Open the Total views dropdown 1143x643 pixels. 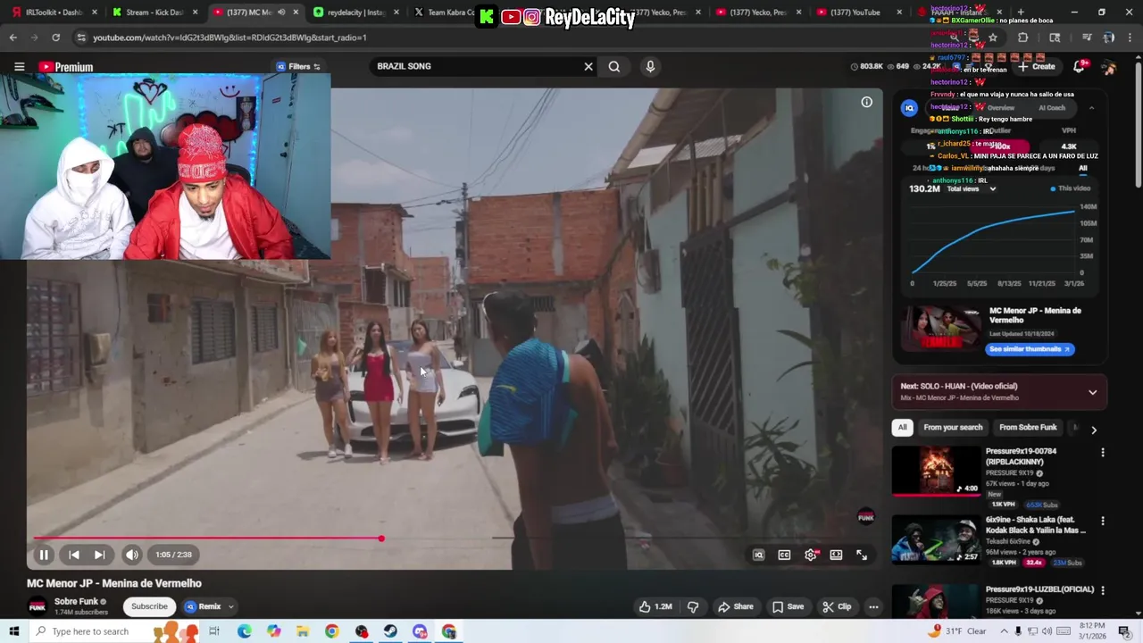(971, 189)
